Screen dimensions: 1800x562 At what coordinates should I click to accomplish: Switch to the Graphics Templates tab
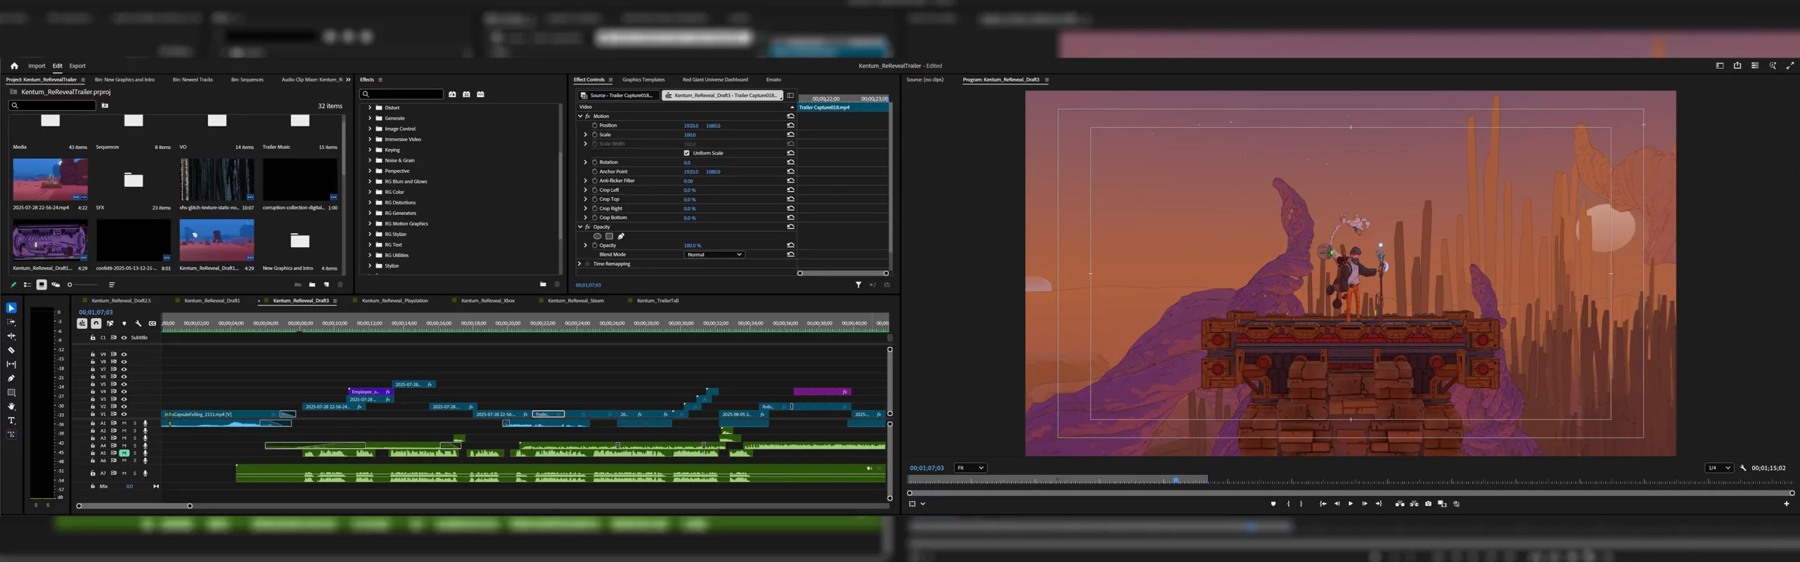pyautogui.click(x=643, y=80)
